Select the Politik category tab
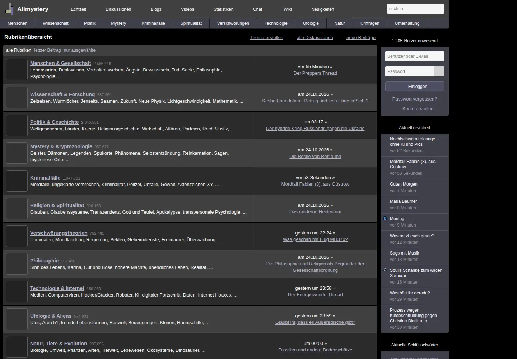 pos(90,23)
